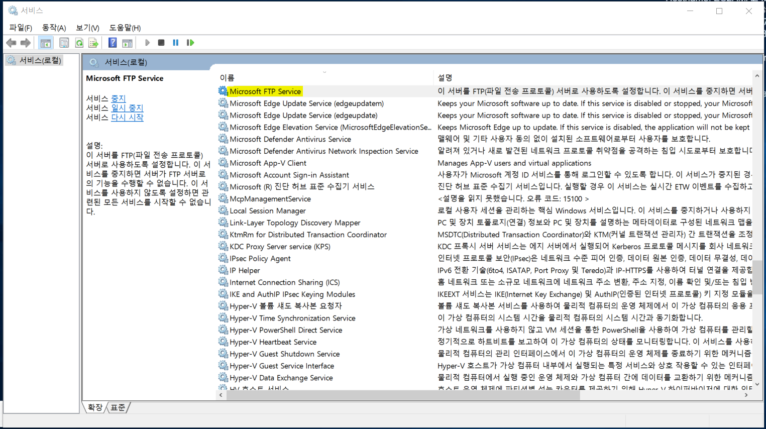
Task: Select Microsoft Defender Antivirus Network Inspection Service
Action: pyautogui.click(x=324, y=151)
